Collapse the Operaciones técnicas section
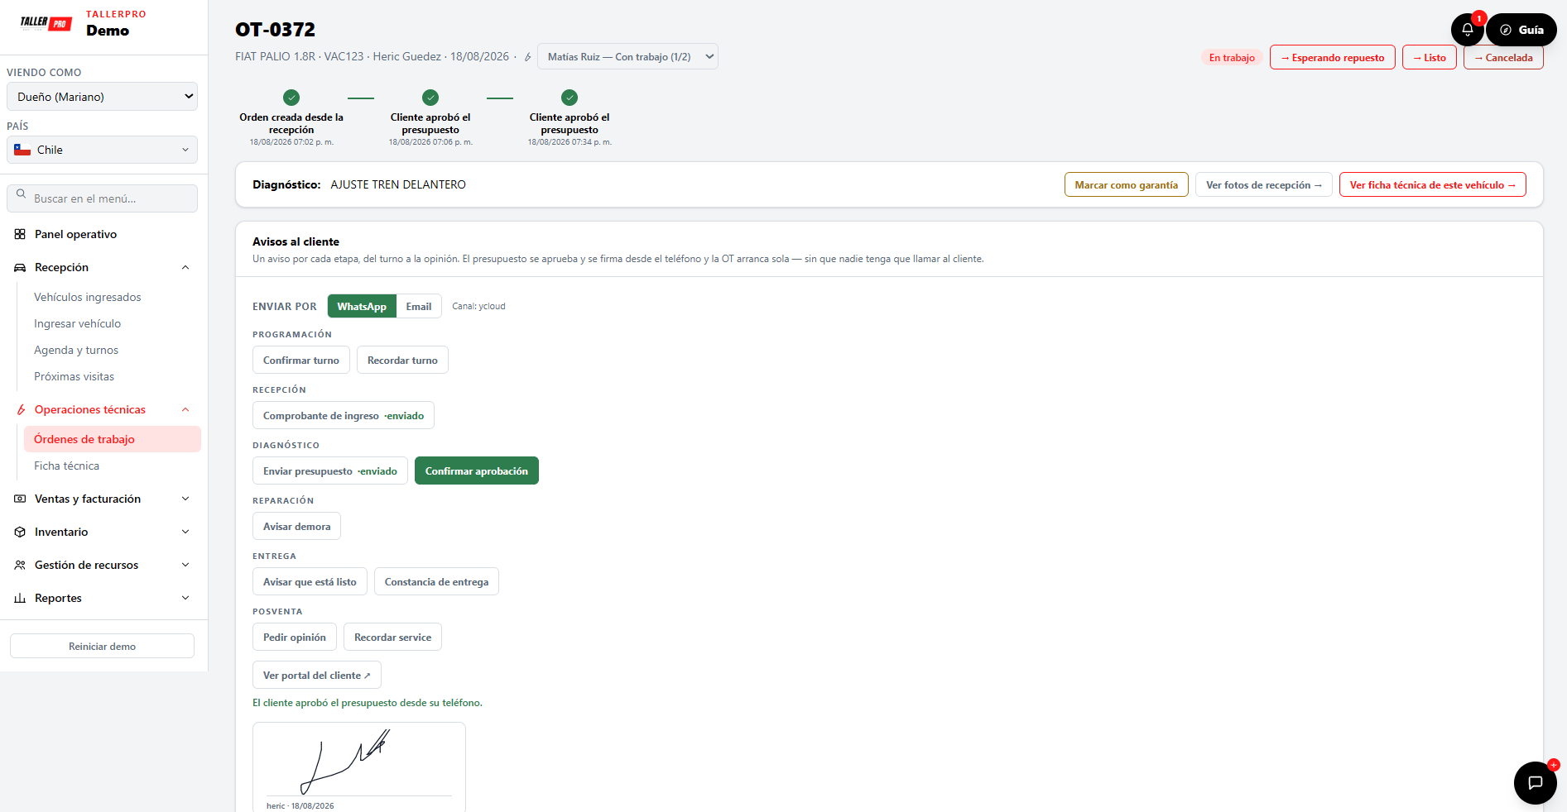This screenshot has width=1567, height=812. [185, 409]
